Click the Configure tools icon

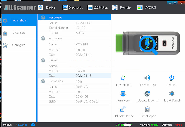(5, 45)
